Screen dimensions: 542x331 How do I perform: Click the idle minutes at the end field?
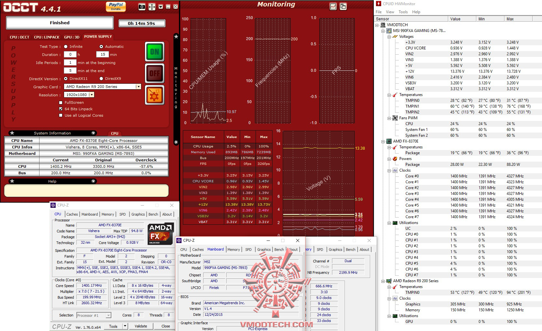(x=70, y=70)
